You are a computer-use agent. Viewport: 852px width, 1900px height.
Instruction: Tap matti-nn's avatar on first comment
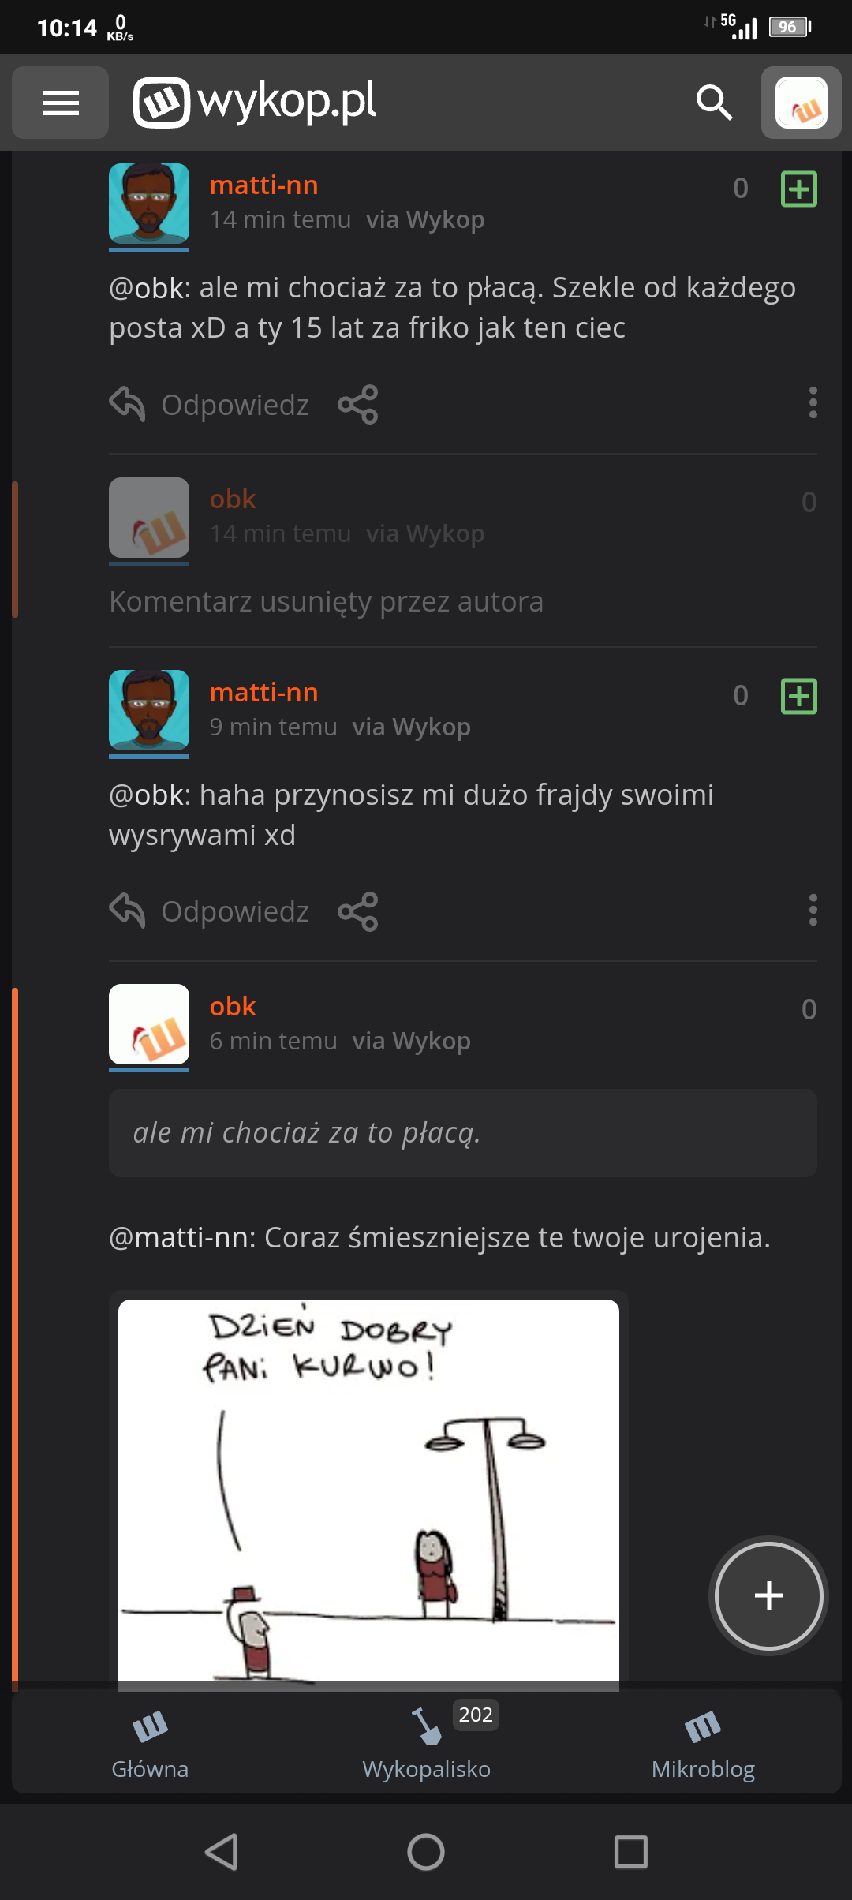point(149,204)
